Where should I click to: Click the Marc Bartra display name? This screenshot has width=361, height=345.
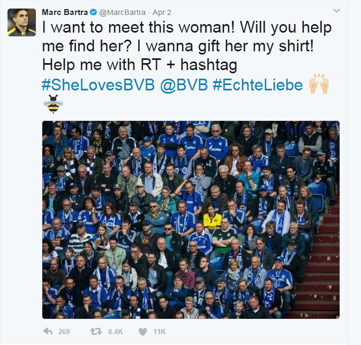pos(64,11)
